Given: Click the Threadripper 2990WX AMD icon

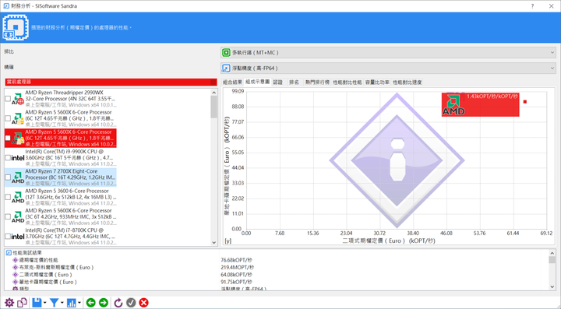Looking at the screenshot, I should click(x=17, y=99).
